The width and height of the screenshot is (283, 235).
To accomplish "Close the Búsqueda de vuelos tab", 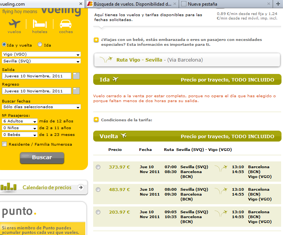I will click(175, 4).
